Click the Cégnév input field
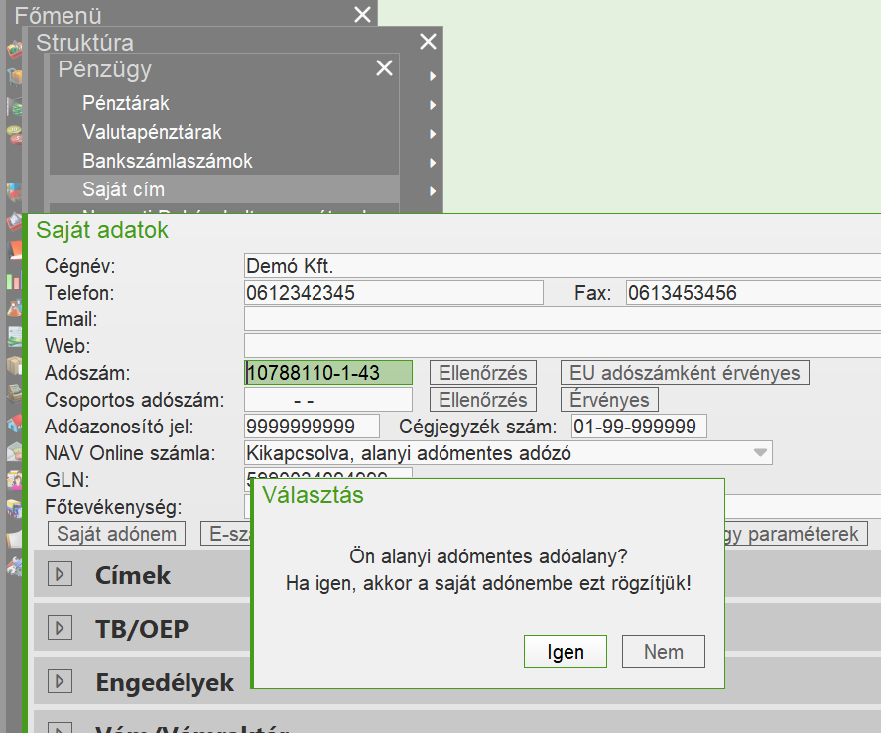Viewport: 882px width, 734px height. (x=563, y=266)
